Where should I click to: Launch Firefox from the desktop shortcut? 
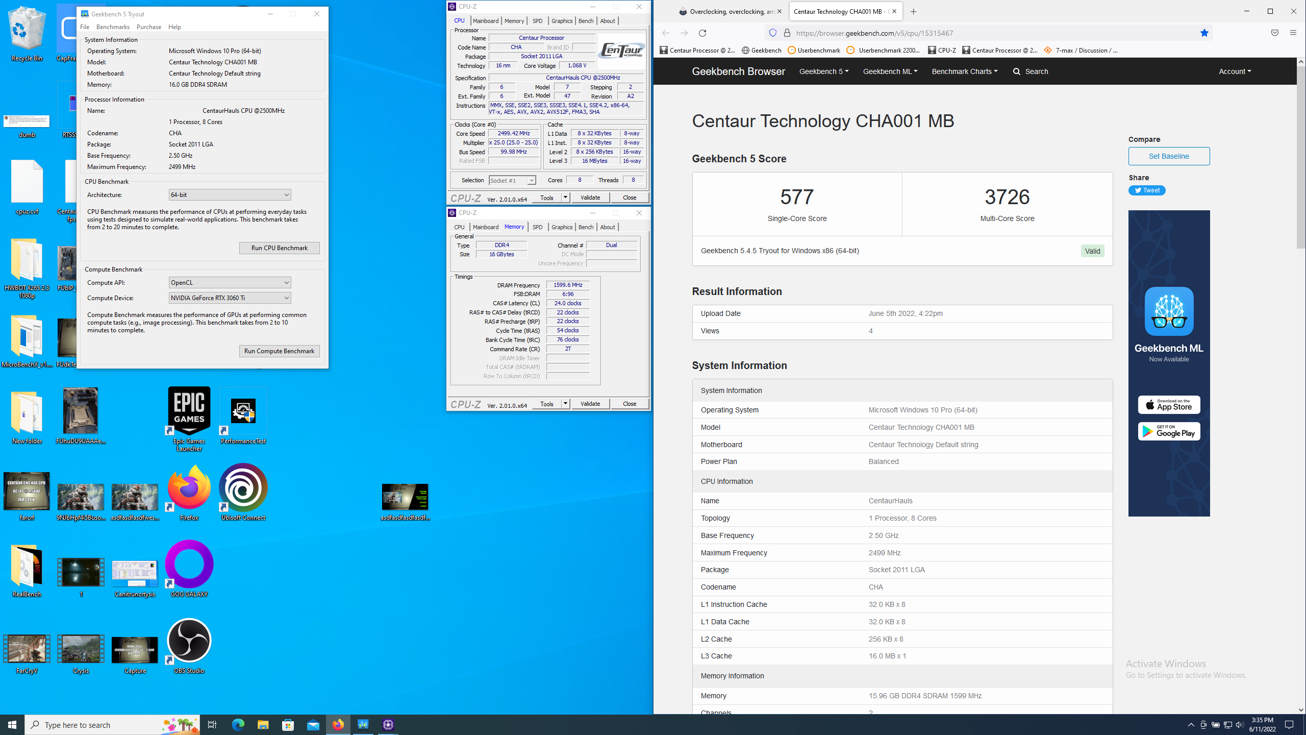coord(189,493)
